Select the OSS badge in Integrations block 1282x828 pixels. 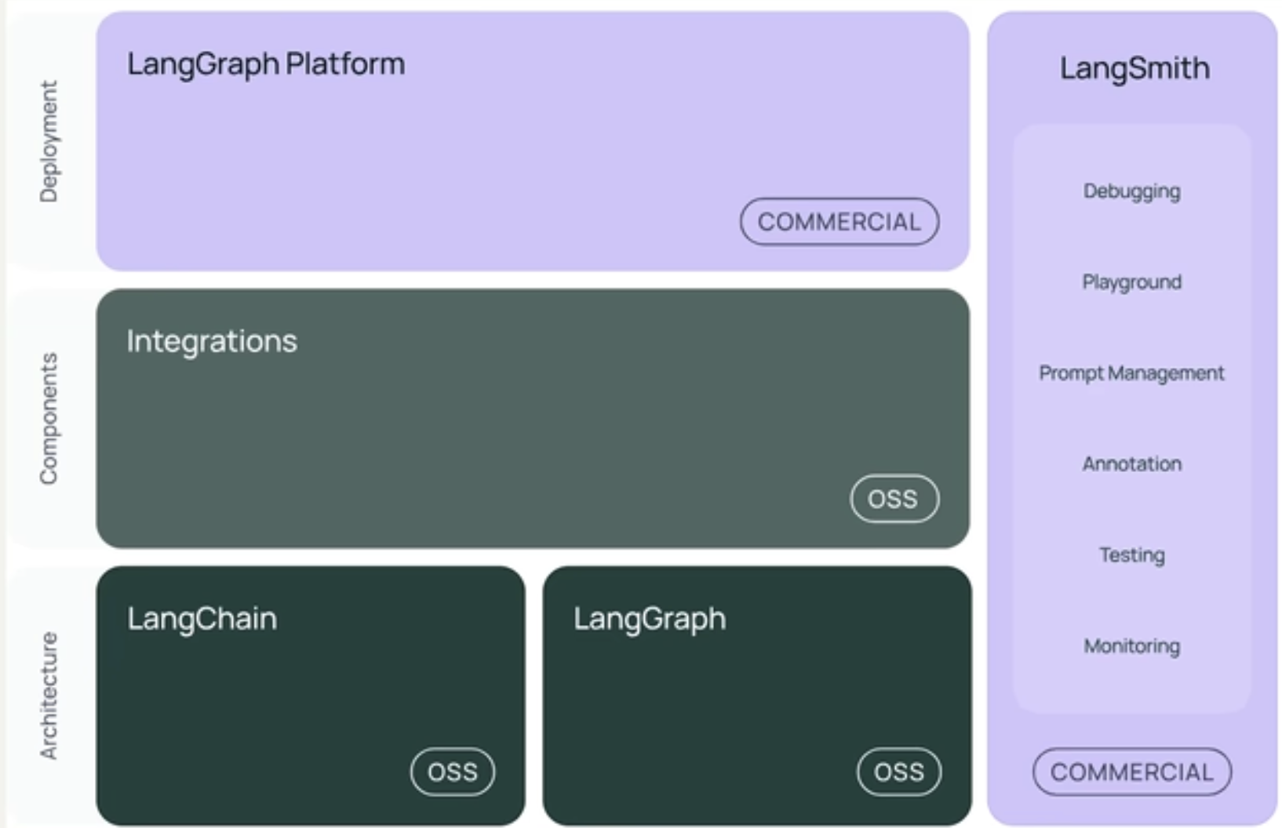[x=894, y=499]
